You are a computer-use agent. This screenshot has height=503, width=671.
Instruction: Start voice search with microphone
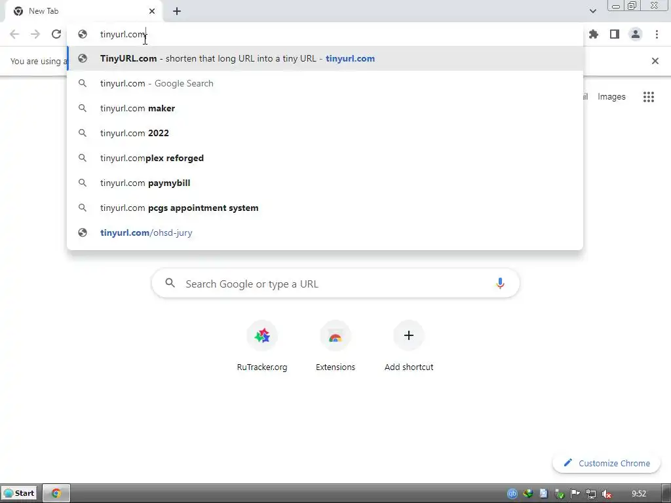point(500,283)
